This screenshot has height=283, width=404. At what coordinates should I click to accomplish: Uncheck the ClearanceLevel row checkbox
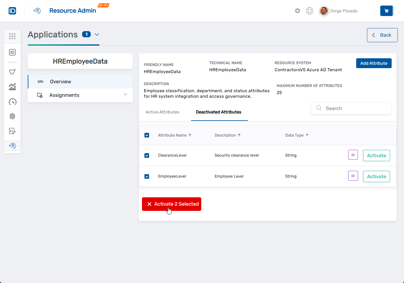tap(147, 156)
